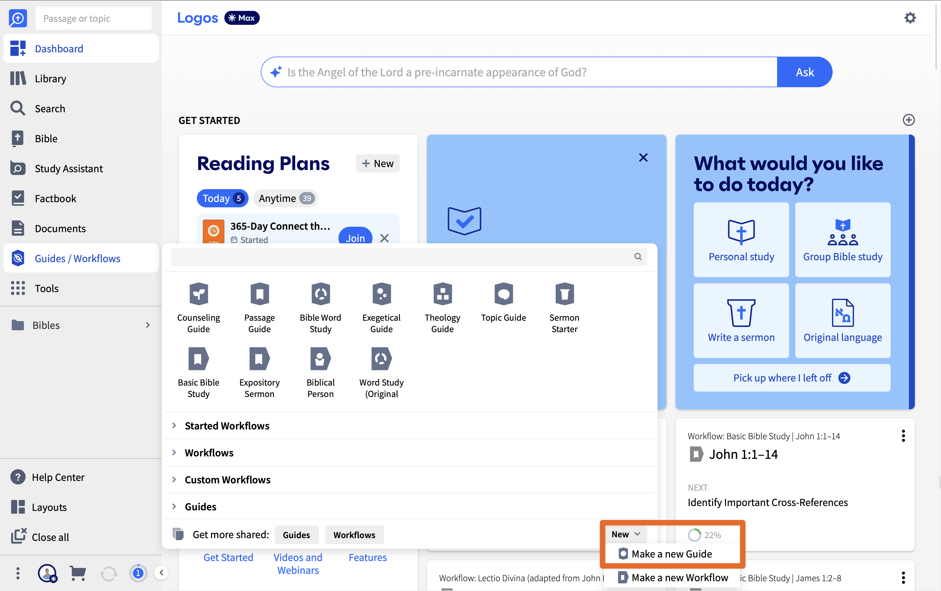The width and height of the screenshot is (941, 591).
Task: Click Pick up where I left off
Action: [792, 378]
